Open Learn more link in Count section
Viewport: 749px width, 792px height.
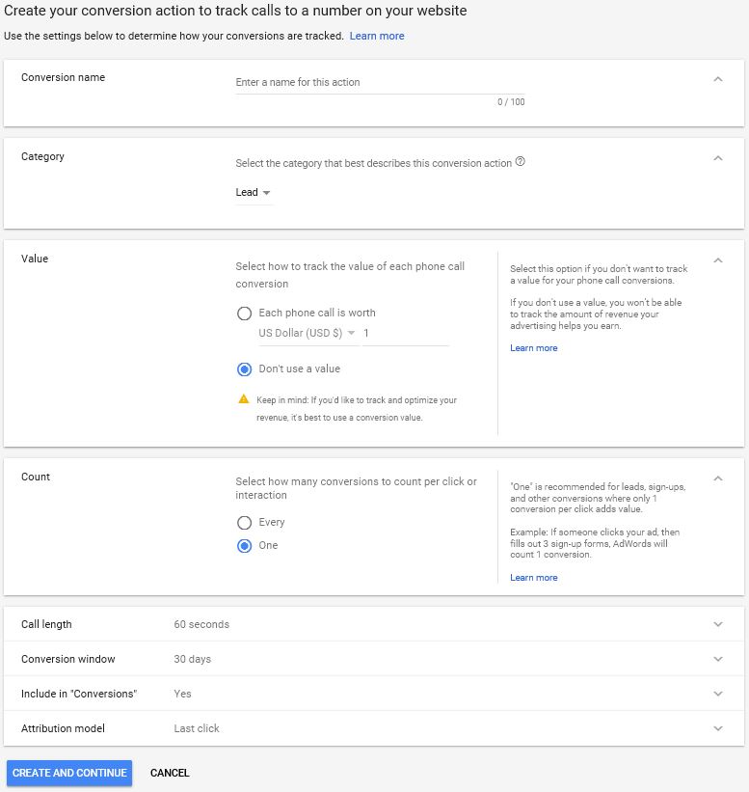coord(533,577)
